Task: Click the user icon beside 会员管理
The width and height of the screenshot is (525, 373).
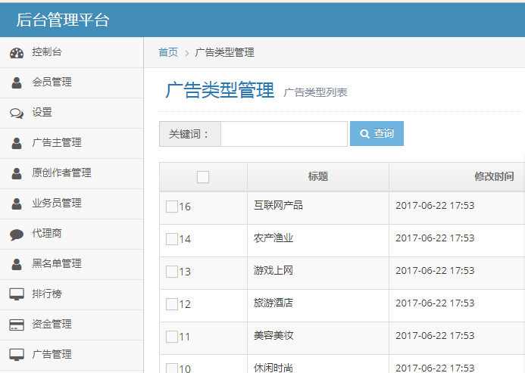Action: click(17, 82)
